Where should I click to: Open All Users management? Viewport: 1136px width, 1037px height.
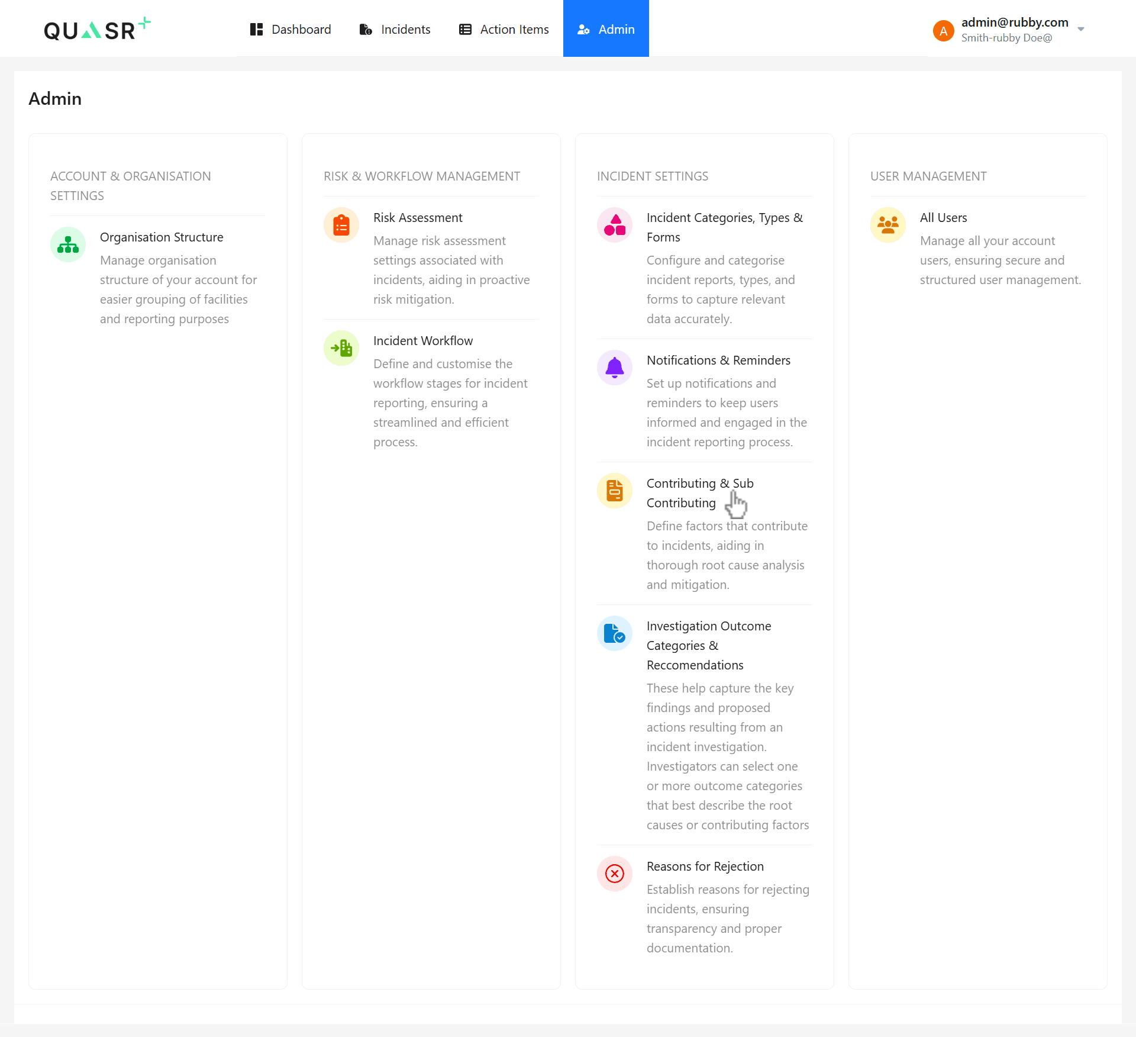(943, 217)
